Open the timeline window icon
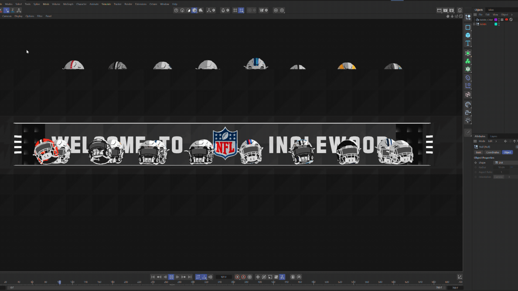518x291 pixels. (460, 277)
